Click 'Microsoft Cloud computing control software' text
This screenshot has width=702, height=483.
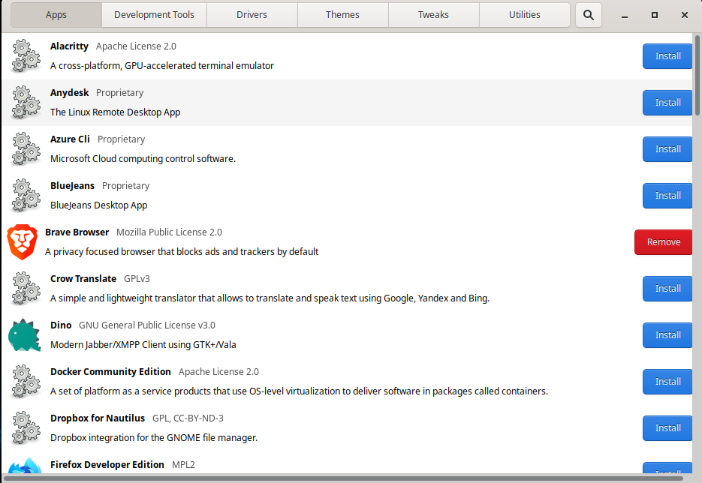coord(143,159)
